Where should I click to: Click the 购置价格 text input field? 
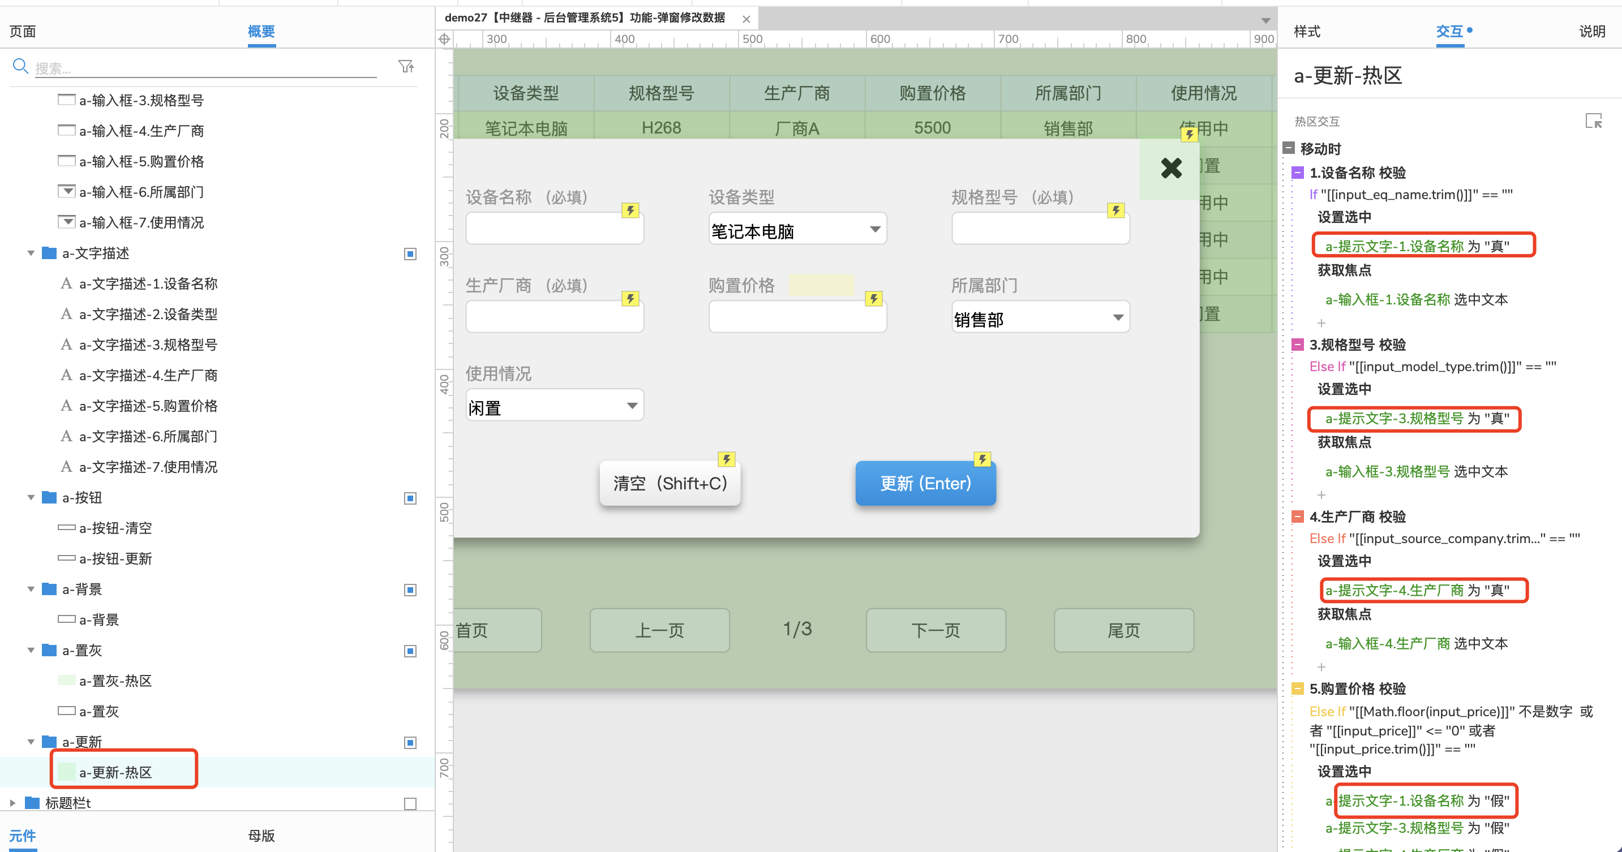[797, 317]
